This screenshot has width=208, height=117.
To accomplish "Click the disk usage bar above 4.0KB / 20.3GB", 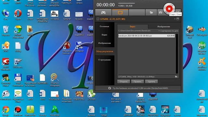I will [x=126, y=3].
